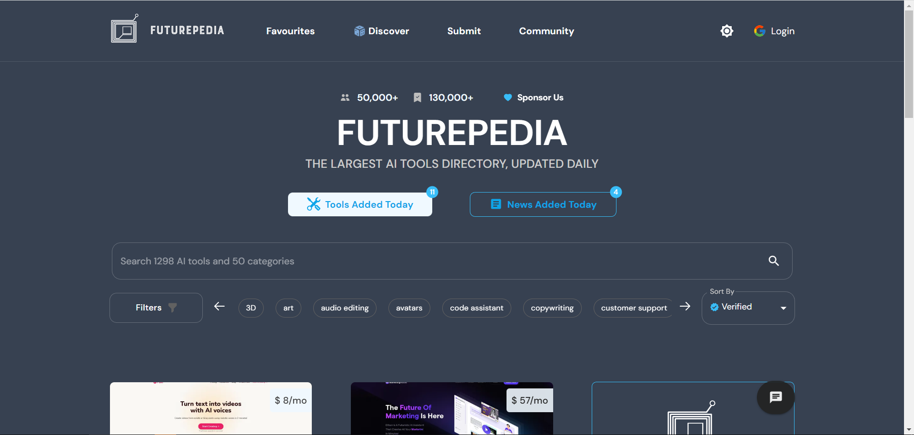Click the funnel filter icon
Viewport: 914px width, 435px height.
pyautogui.click(x=172, y=308)
